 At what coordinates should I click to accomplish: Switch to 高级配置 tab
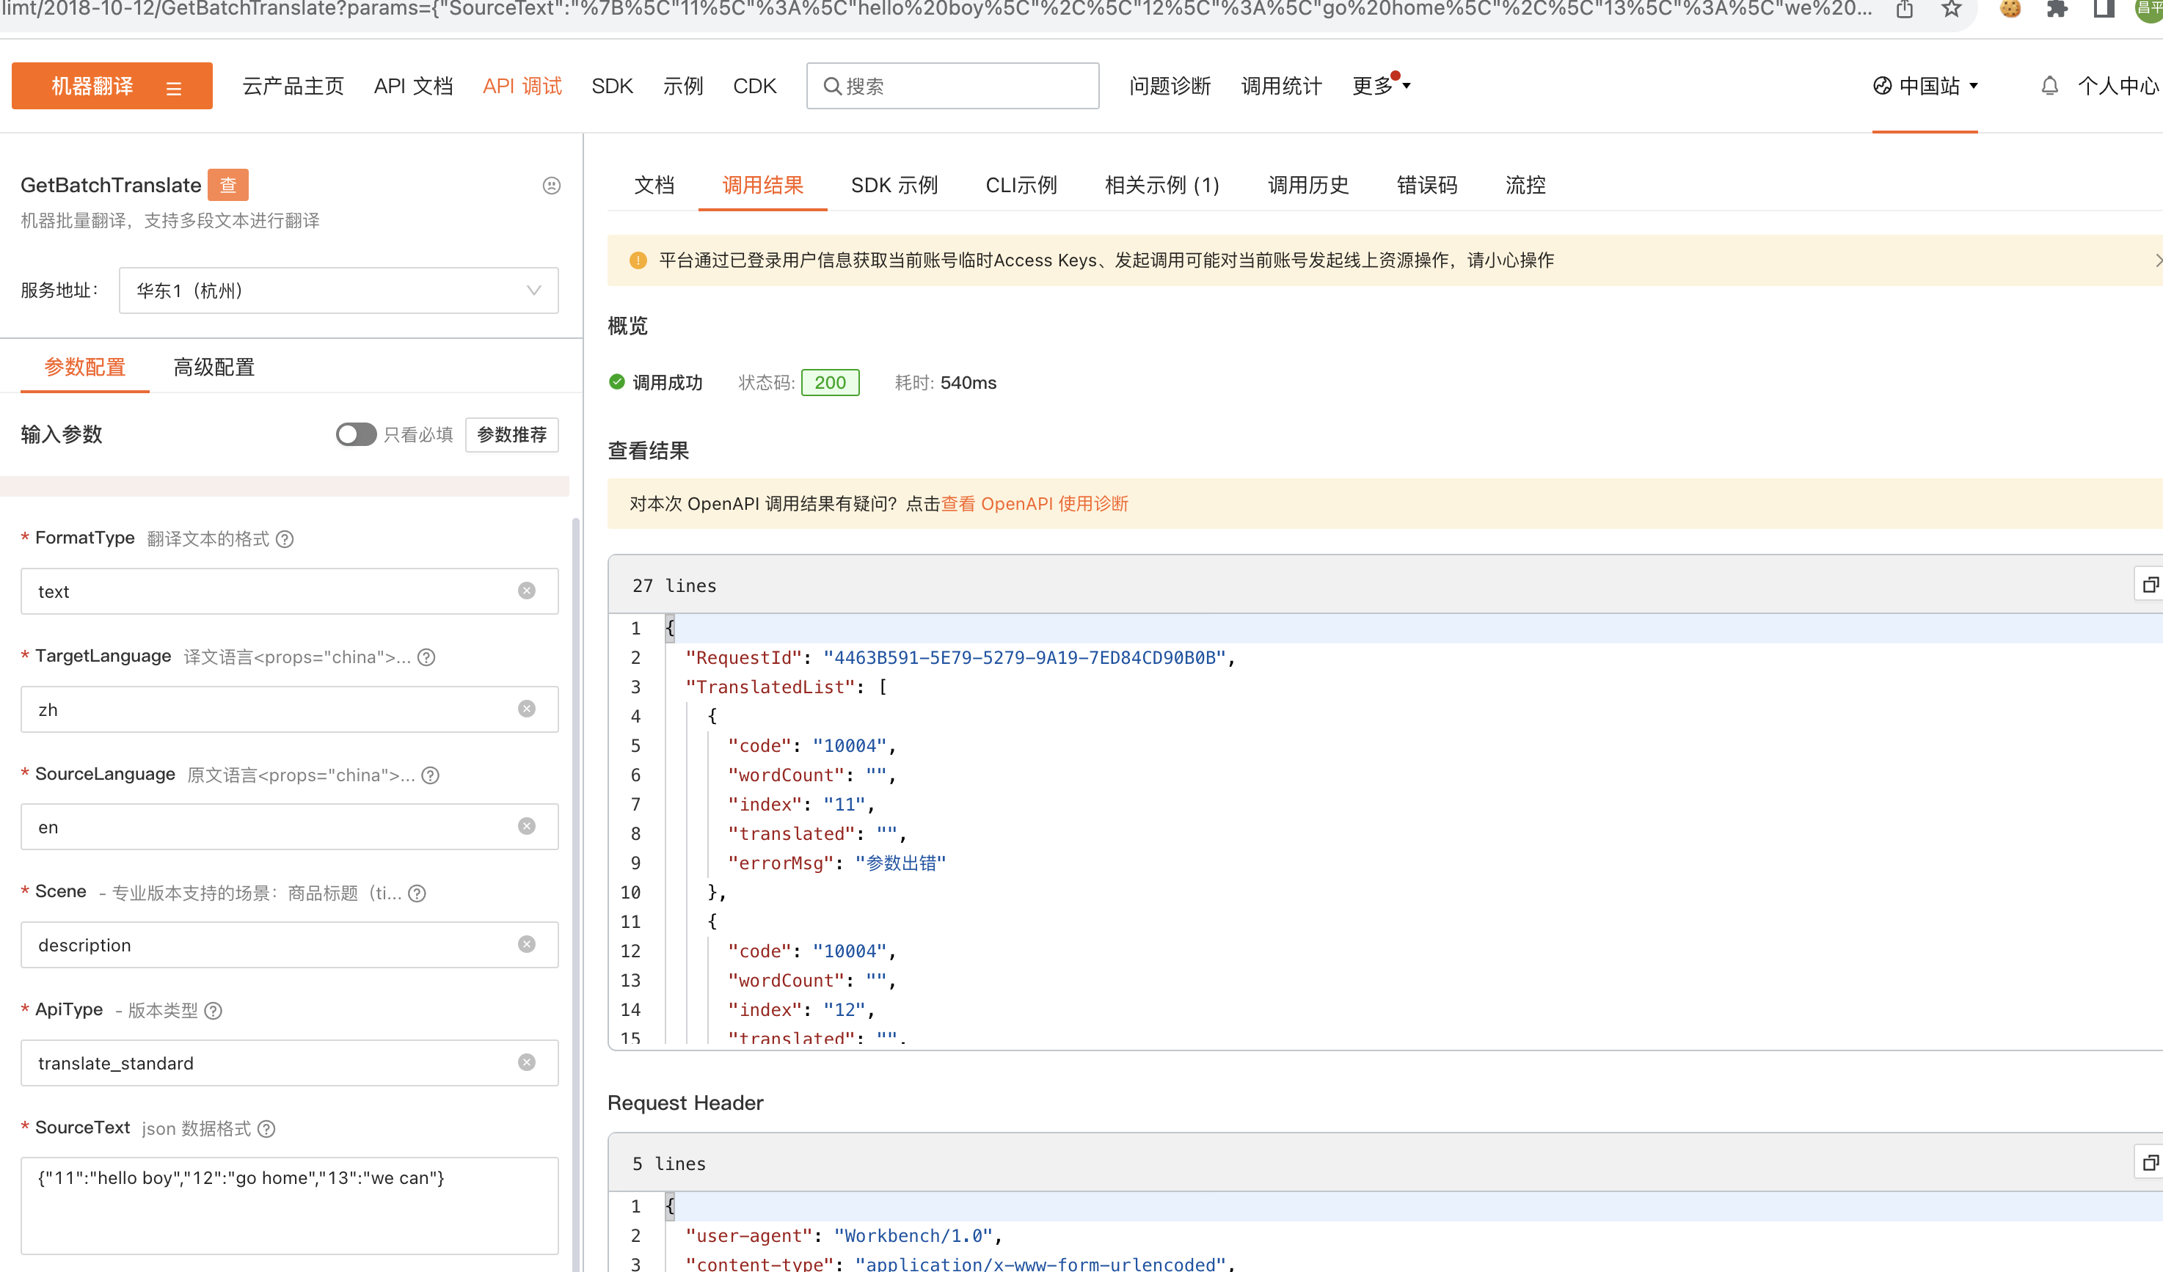click(214, 368)
